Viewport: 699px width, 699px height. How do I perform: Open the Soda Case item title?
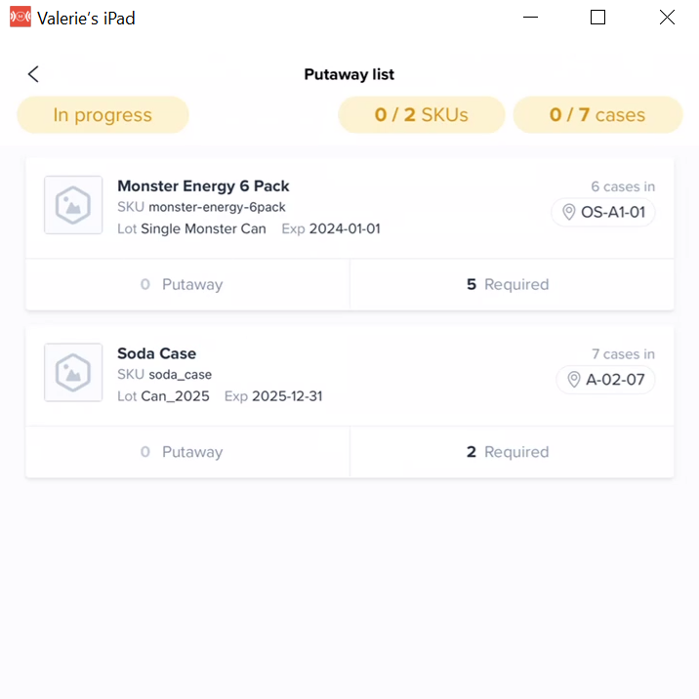(x=156, y=353)
